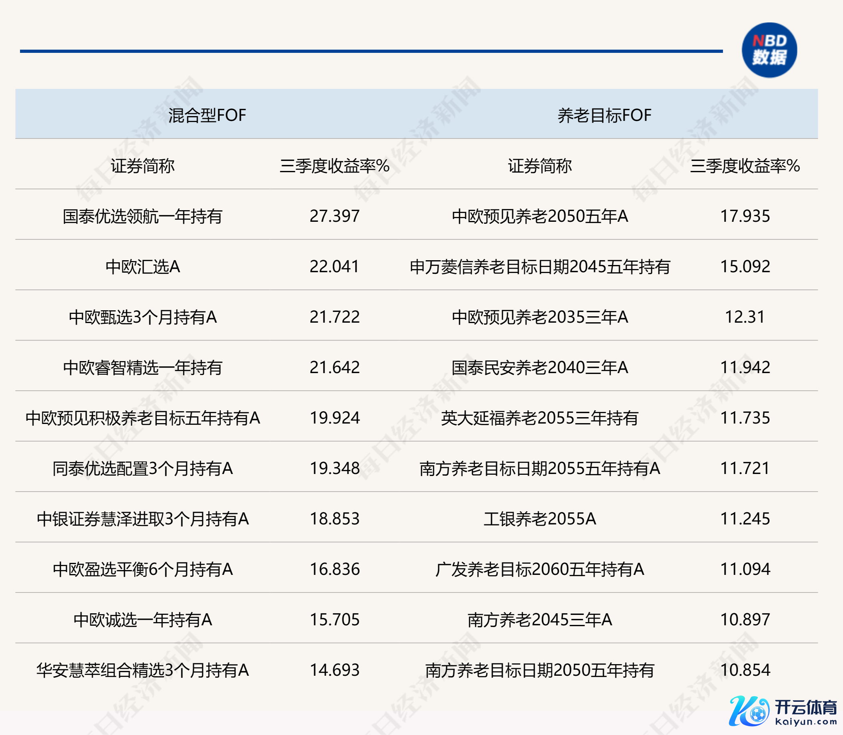Select fund name 中欧甄选3个月持有A

coord(143,317)
